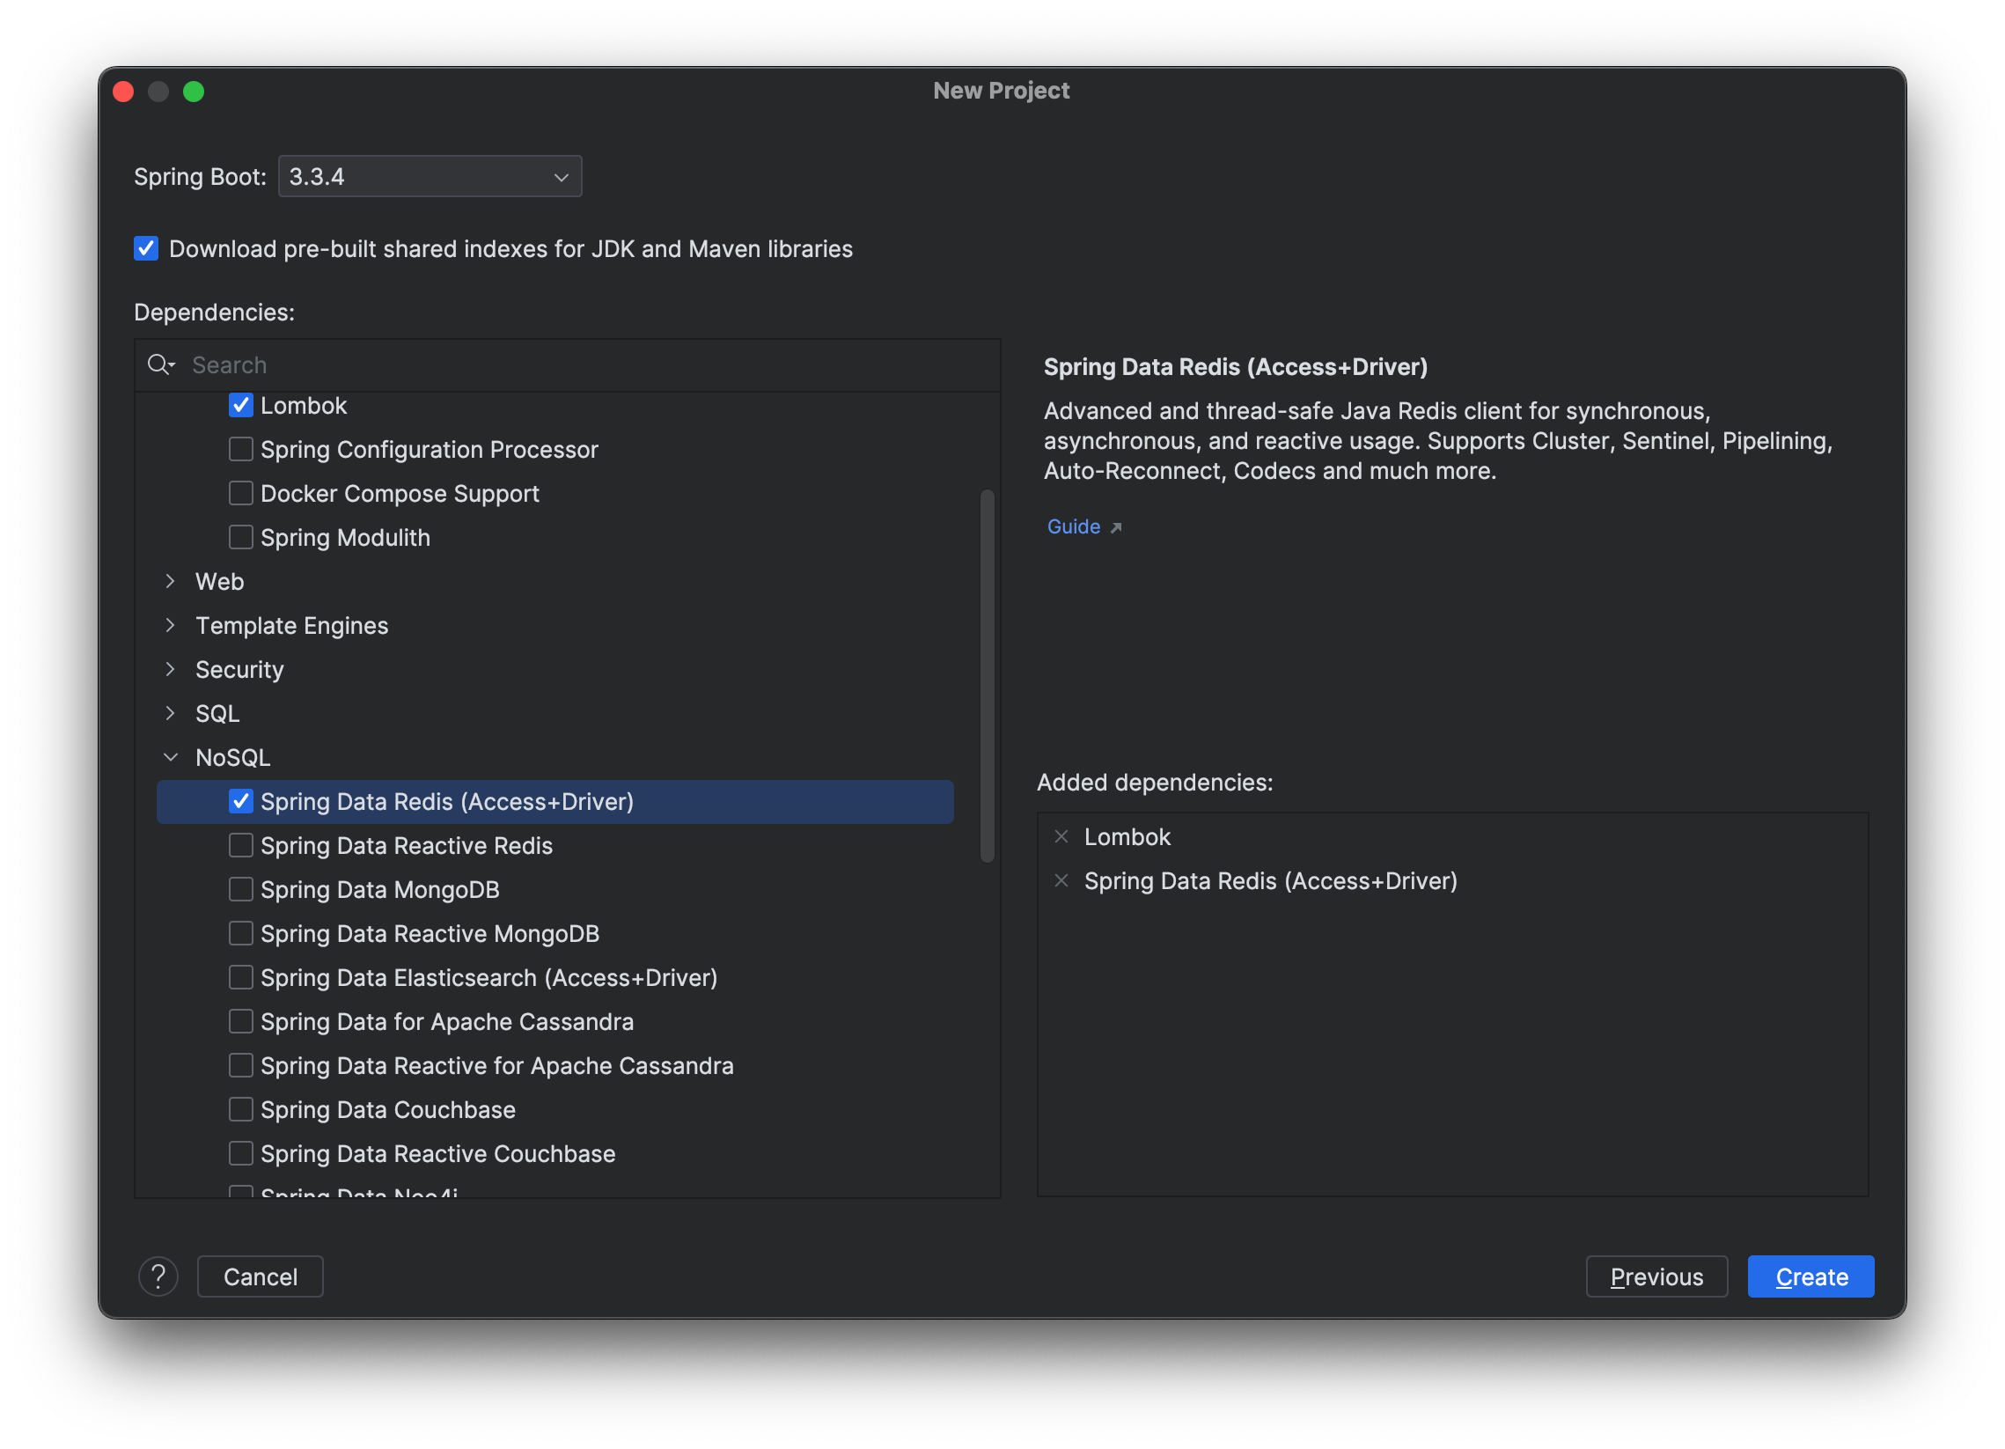Expand the SQL category chevron
The height and width of the screenshot is (1449, 2005).
pyautogui.click(x=171, y=713)
